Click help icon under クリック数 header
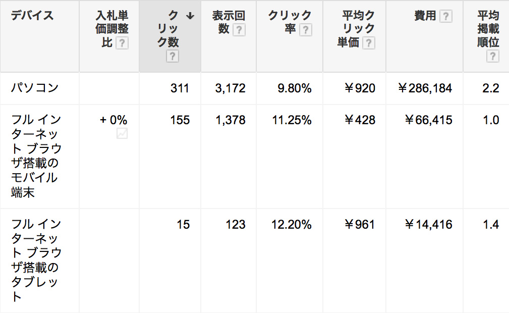The height and width of the screenshot is (313, 509). [173, 57]
